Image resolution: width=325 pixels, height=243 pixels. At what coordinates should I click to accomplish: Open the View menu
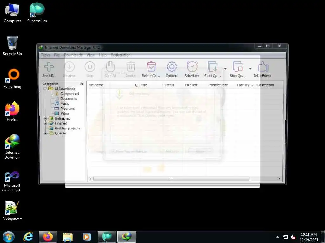point(90,55)
